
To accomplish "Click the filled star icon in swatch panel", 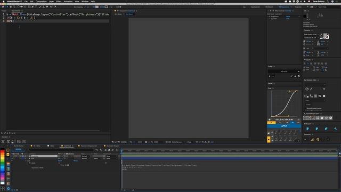I will coord(322,118).
